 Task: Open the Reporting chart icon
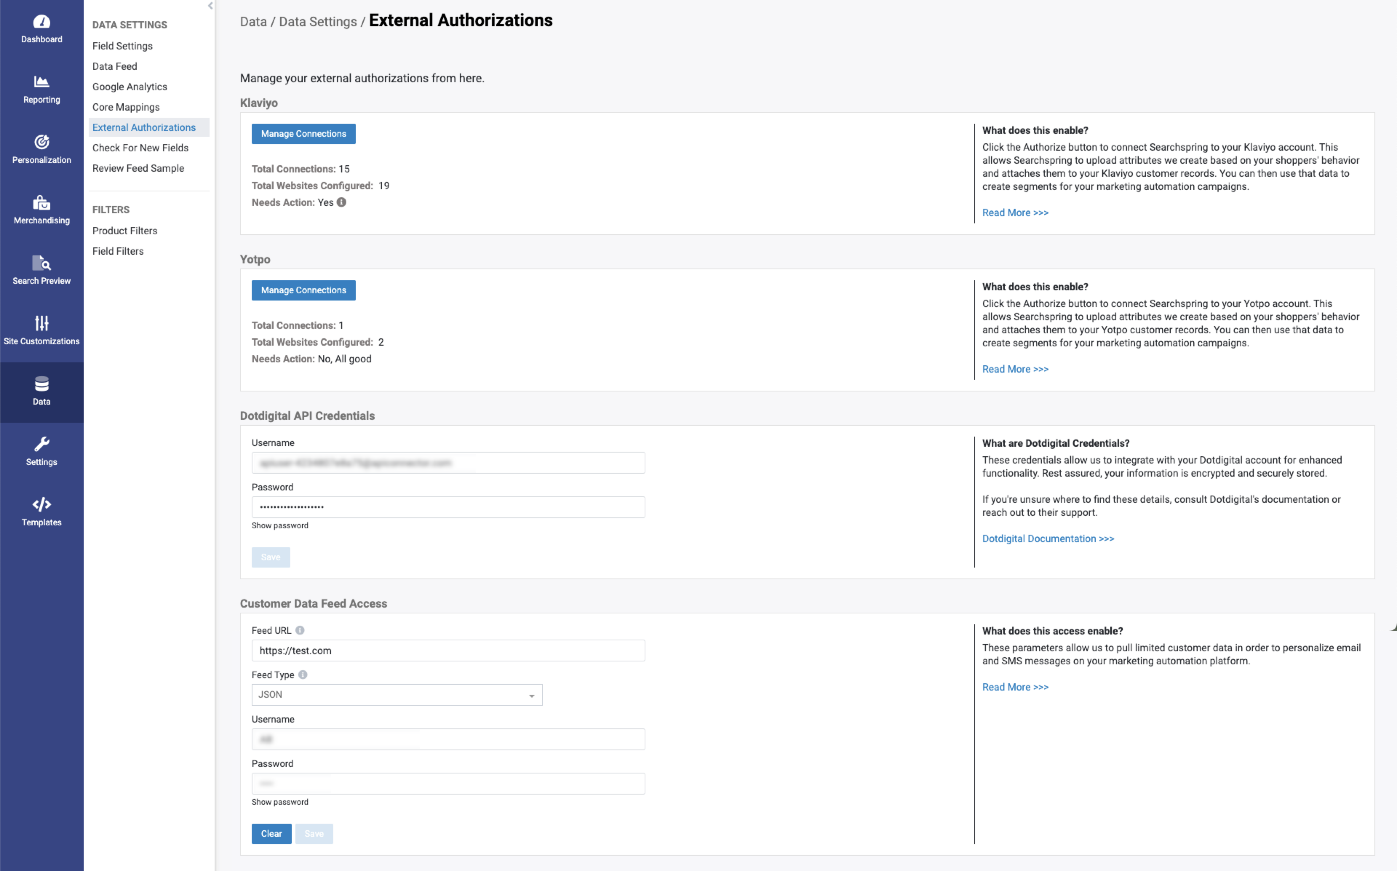(41, 82)
